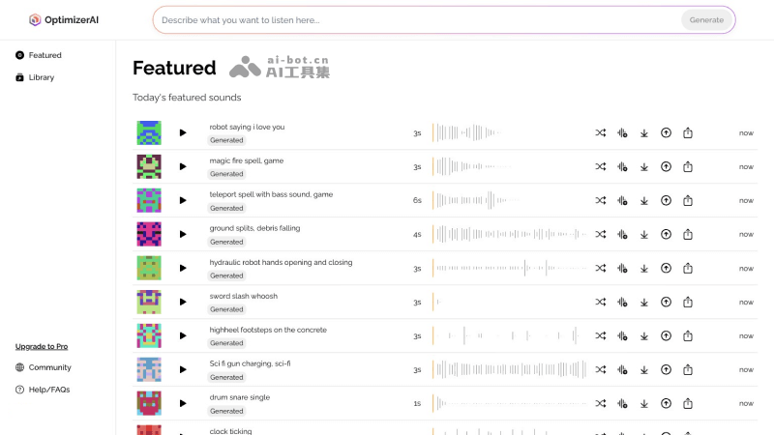Play the robot saying i love you sound

tap(183, 132)
